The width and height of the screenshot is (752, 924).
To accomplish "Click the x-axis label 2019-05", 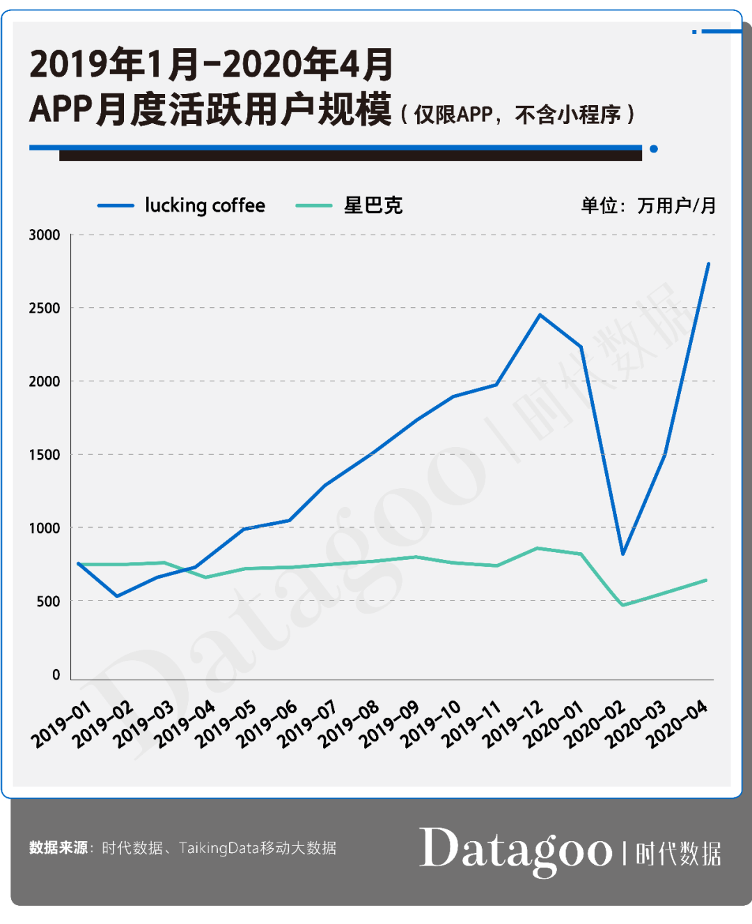I will pos(226,725).
